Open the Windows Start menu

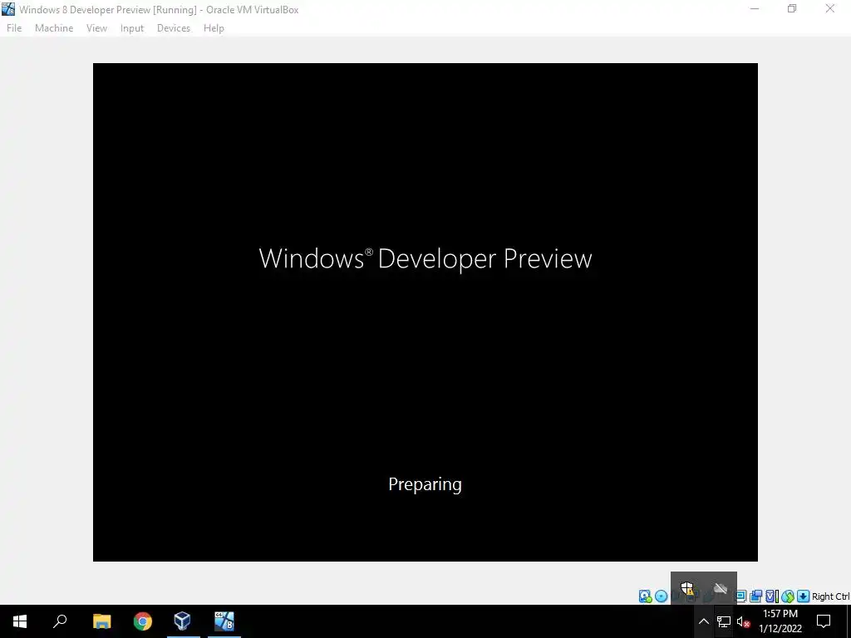click(20, 621)
